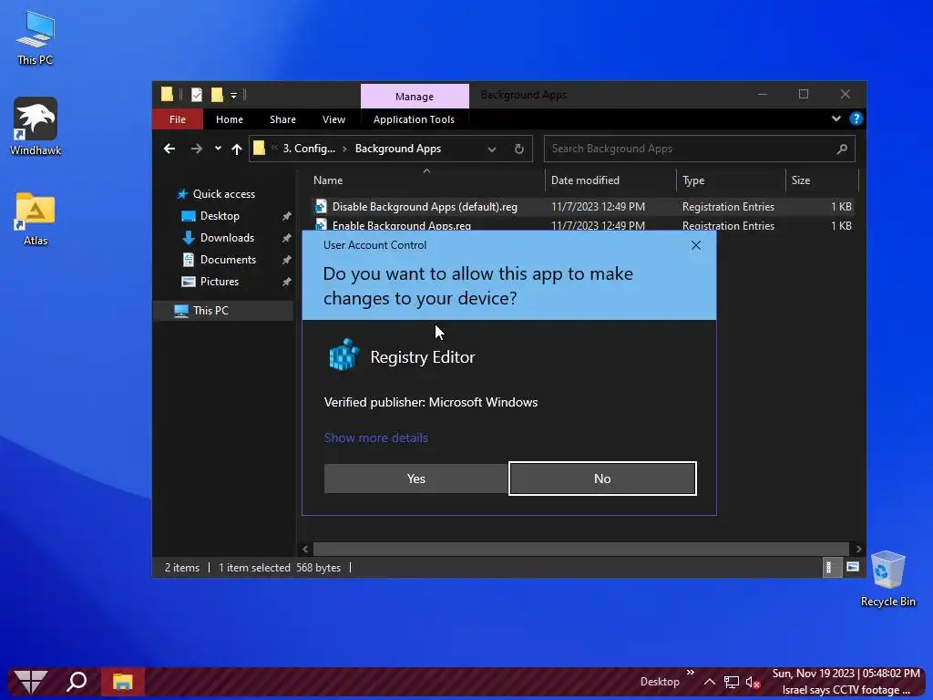Click the 3. Config... breadcrumb
Viewport: 933px width, 700px height.
[x=309, y=149]
